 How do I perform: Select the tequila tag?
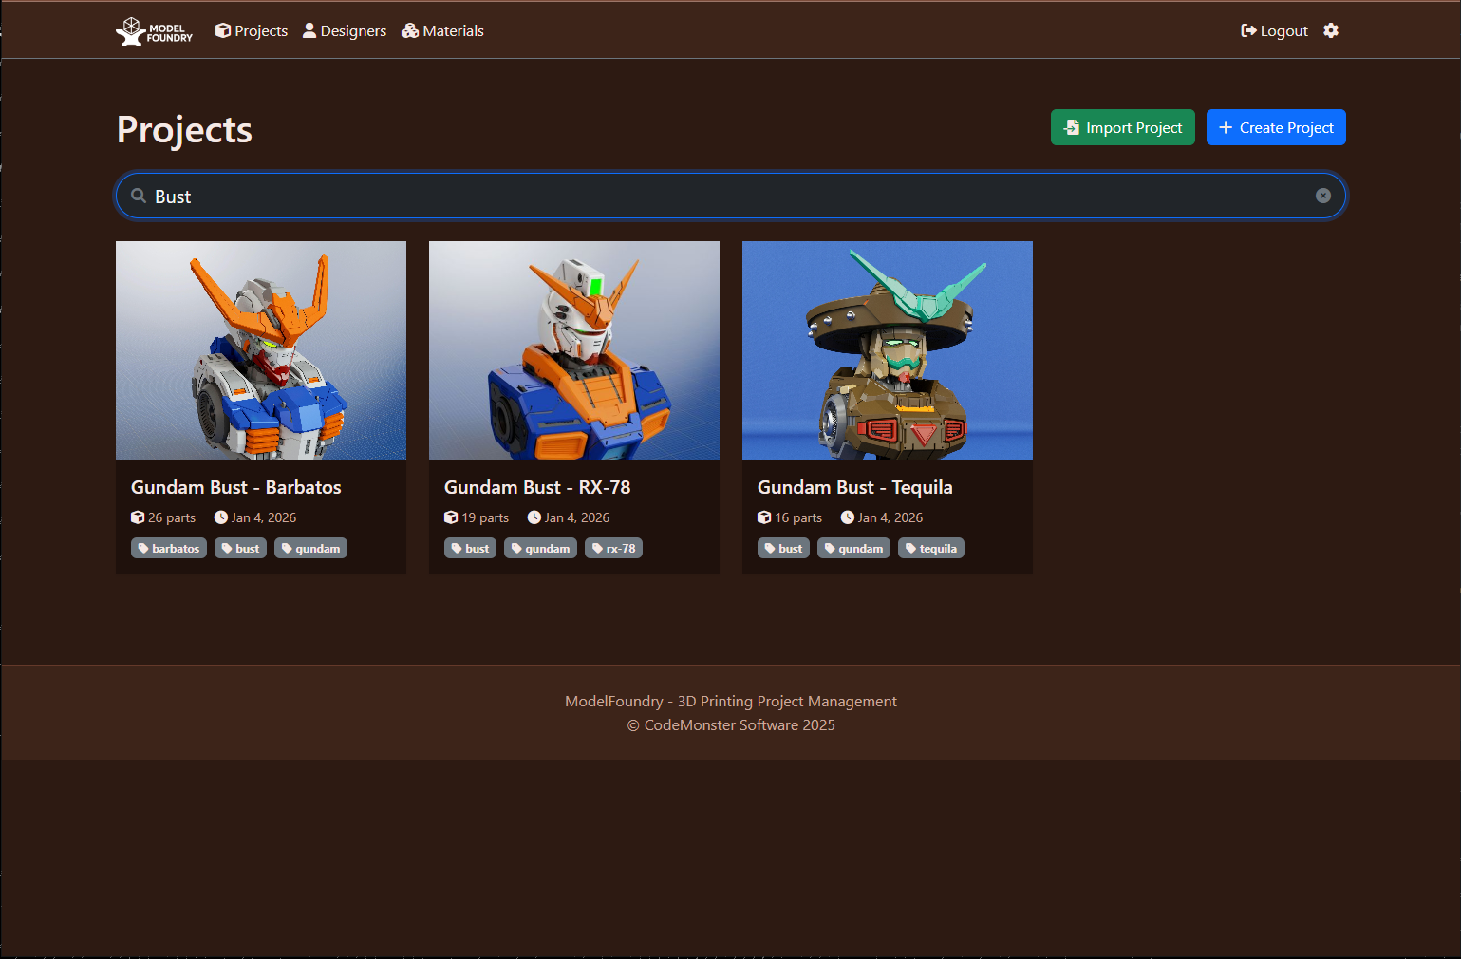point(930,548)
